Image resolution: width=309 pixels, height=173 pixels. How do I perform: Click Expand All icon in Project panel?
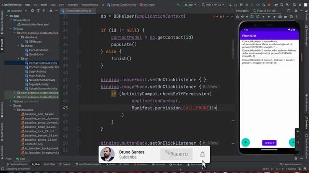pos(38,11)
